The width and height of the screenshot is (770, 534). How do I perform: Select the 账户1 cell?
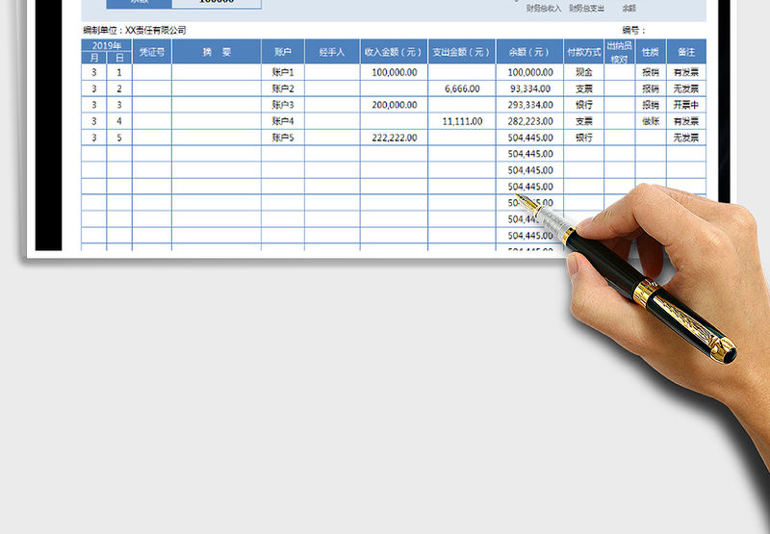pyautogui.click(x=282, y=72)
